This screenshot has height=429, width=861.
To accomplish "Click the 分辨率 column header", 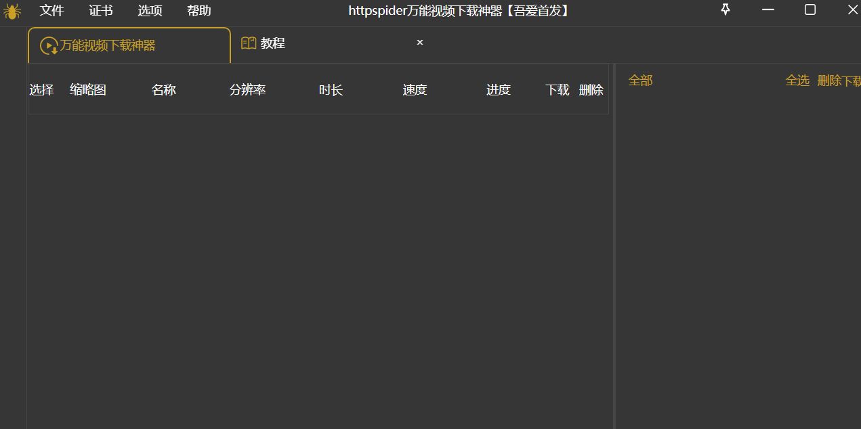I will [247, 89].
